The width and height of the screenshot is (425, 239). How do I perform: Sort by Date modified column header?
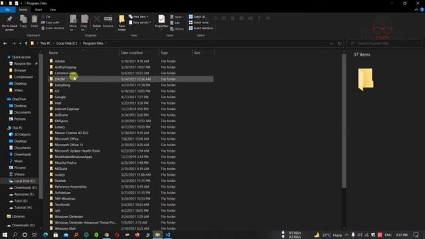pyautogui.click(x=139, y=53)
